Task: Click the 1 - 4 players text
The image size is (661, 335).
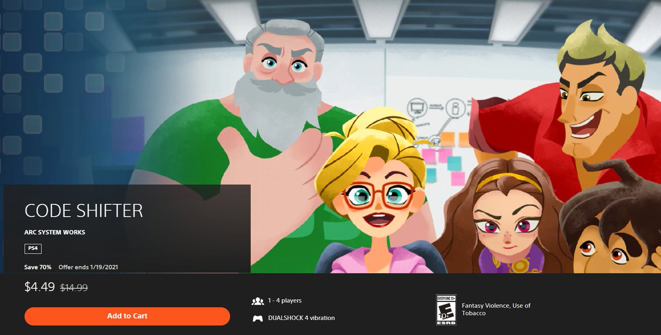Action: tap(285, 301)
